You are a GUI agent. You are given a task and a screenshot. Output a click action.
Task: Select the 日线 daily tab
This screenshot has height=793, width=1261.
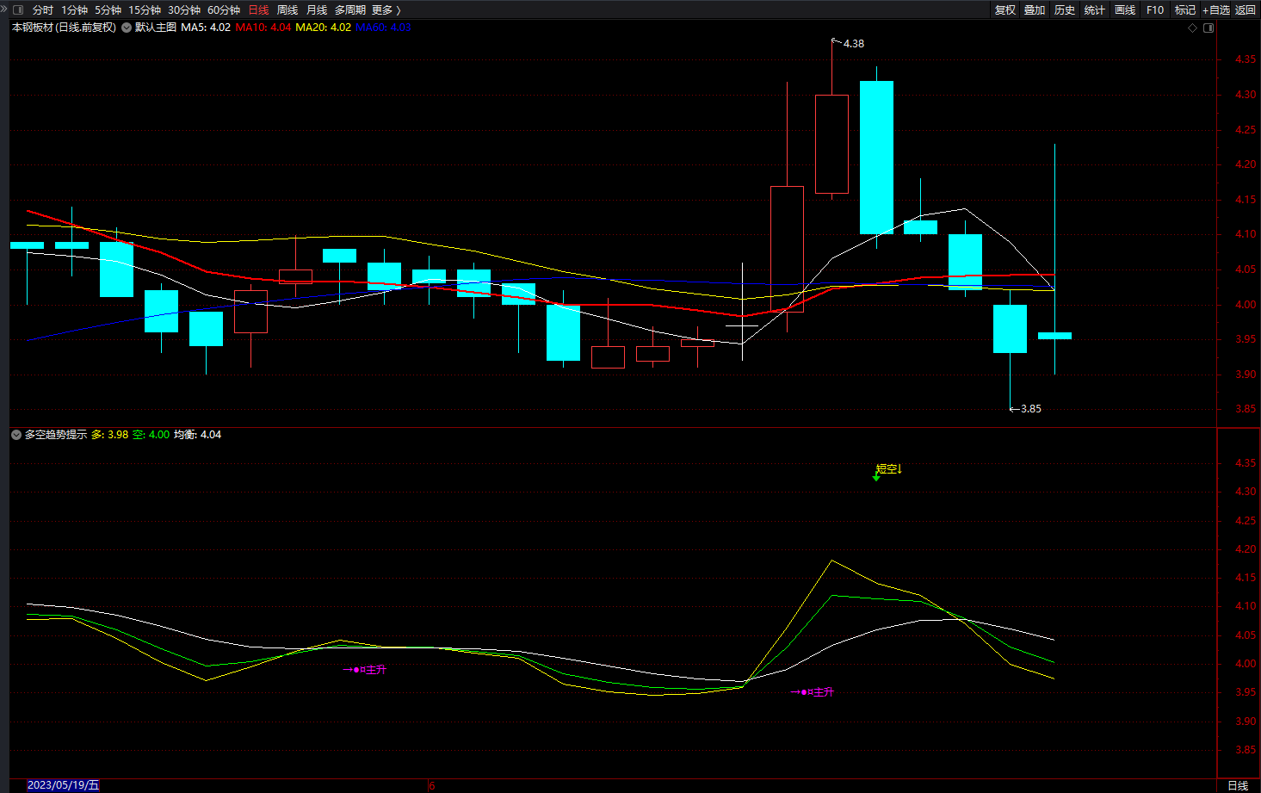coord(258,10)
